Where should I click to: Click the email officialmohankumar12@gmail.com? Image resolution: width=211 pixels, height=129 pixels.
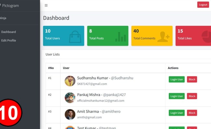pyautogui.click(x=101, y=101)
